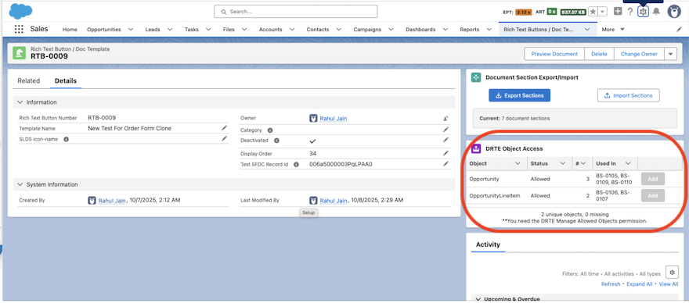Show info tooltip for SLDS icon-name
This screenshot has height=303, width=689.
pos(66,140)
